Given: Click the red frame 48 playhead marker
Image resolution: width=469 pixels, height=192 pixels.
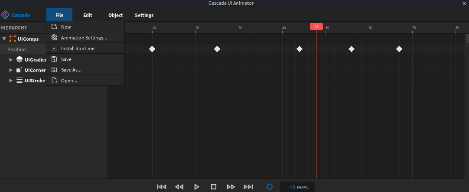Looking at the screenshot, I should tap(316, 26).
